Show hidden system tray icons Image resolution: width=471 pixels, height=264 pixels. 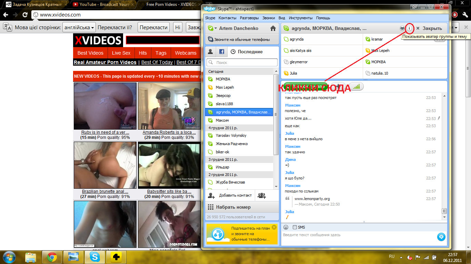(x=401, y=257)
